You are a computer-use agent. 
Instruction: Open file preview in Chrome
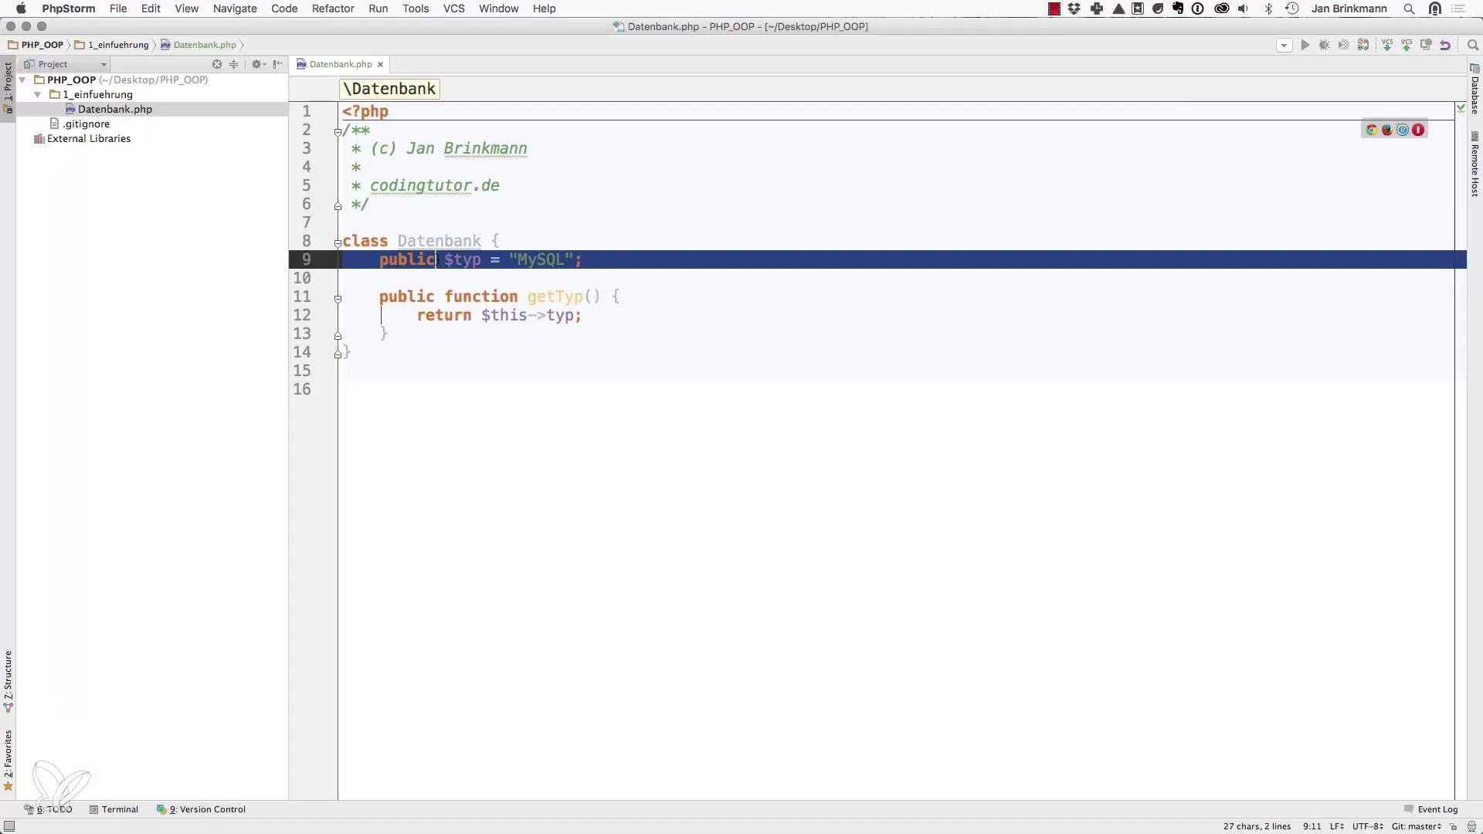(x=1372, y=130)
